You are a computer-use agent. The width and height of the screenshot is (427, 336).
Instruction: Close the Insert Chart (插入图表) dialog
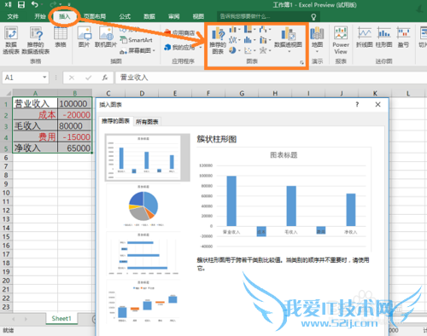pos(377,104)
